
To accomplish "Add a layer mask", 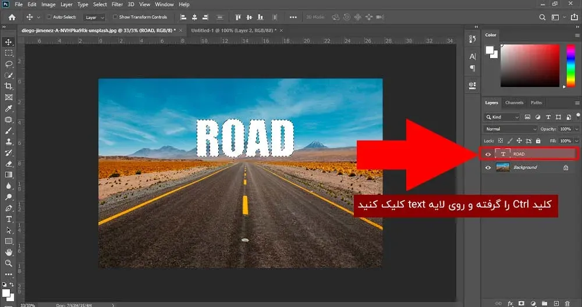I will pyautogui.click(x=521, y=304).
